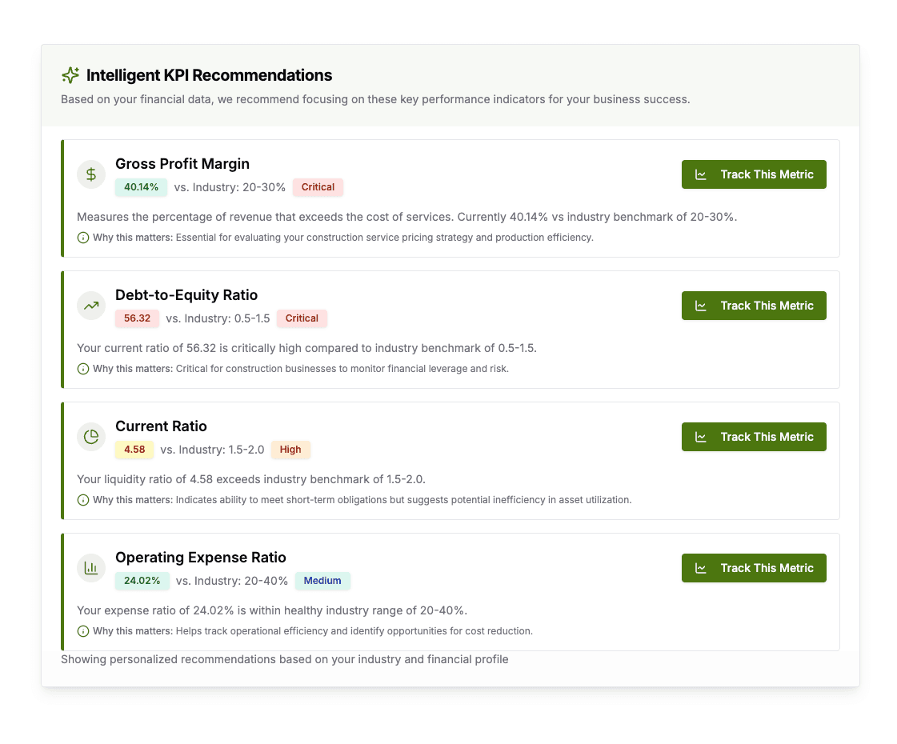Click the chart icon on Current Ratio's track button

tap(702, 436)
